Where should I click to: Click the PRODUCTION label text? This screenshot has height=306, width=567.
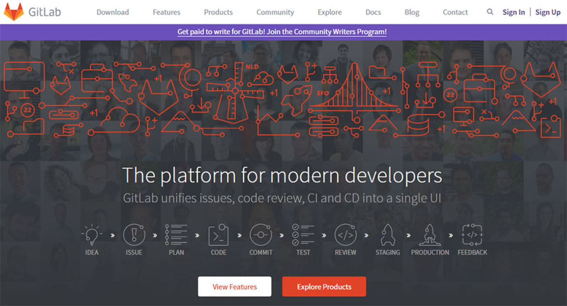pyautogui.click(x=430, y=253)
